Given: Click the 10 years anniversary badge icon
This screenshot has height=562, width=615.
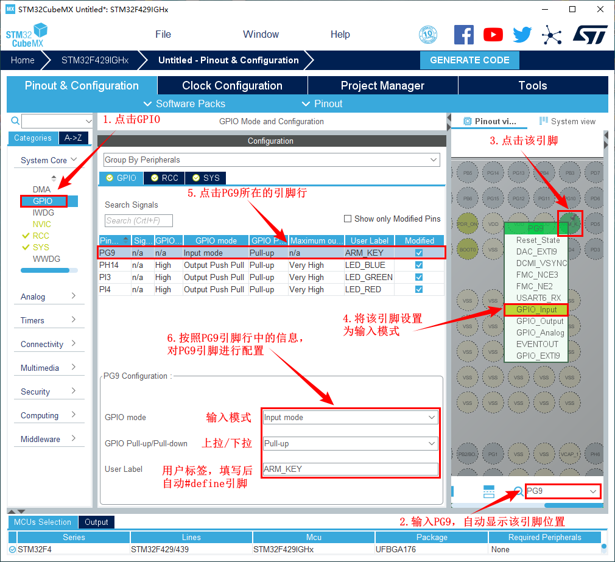Looking at the screenshot, I should click(x=428, y=35).
